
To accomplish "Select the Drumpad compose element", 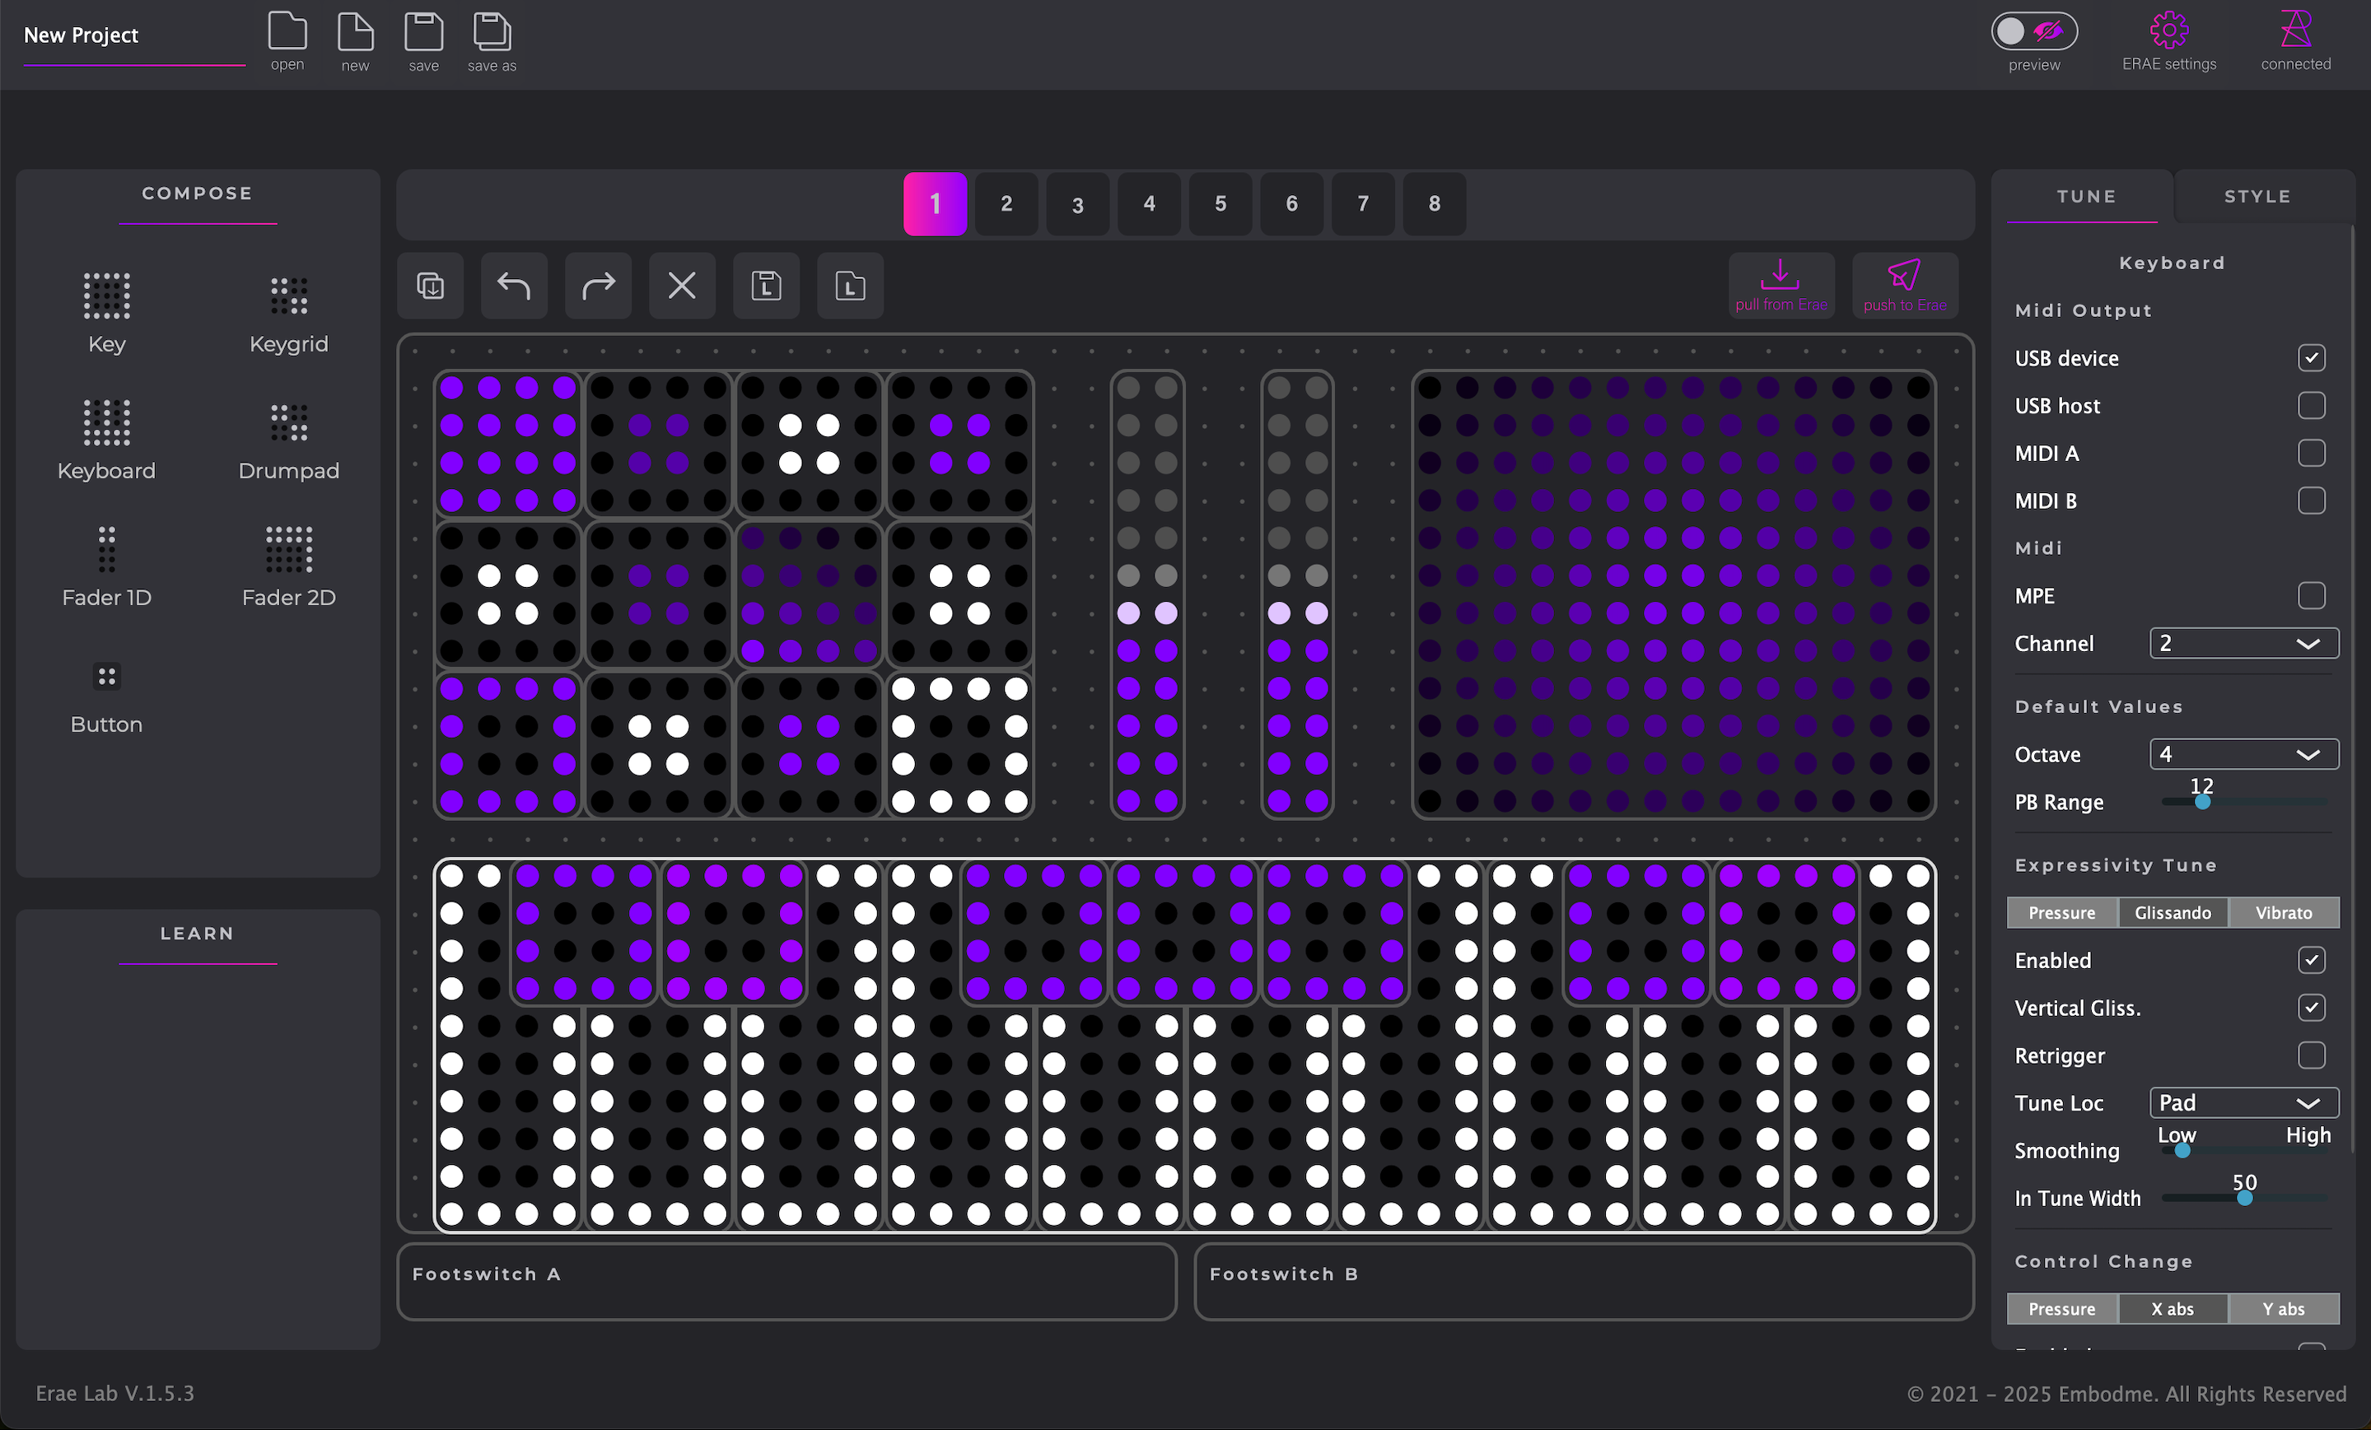I will [x=289, y=423].
